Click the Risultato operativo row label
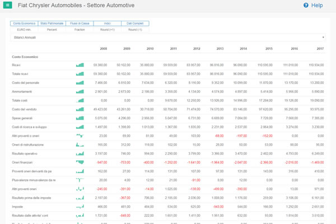 pyautogui.click(x=25, y=153)
